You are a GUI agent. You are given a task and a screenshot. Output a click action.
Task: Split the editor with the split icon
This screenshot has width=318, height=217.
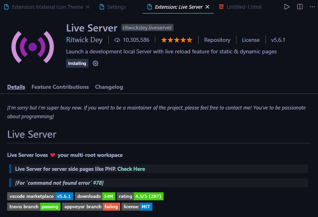click(x=300, y=7)
